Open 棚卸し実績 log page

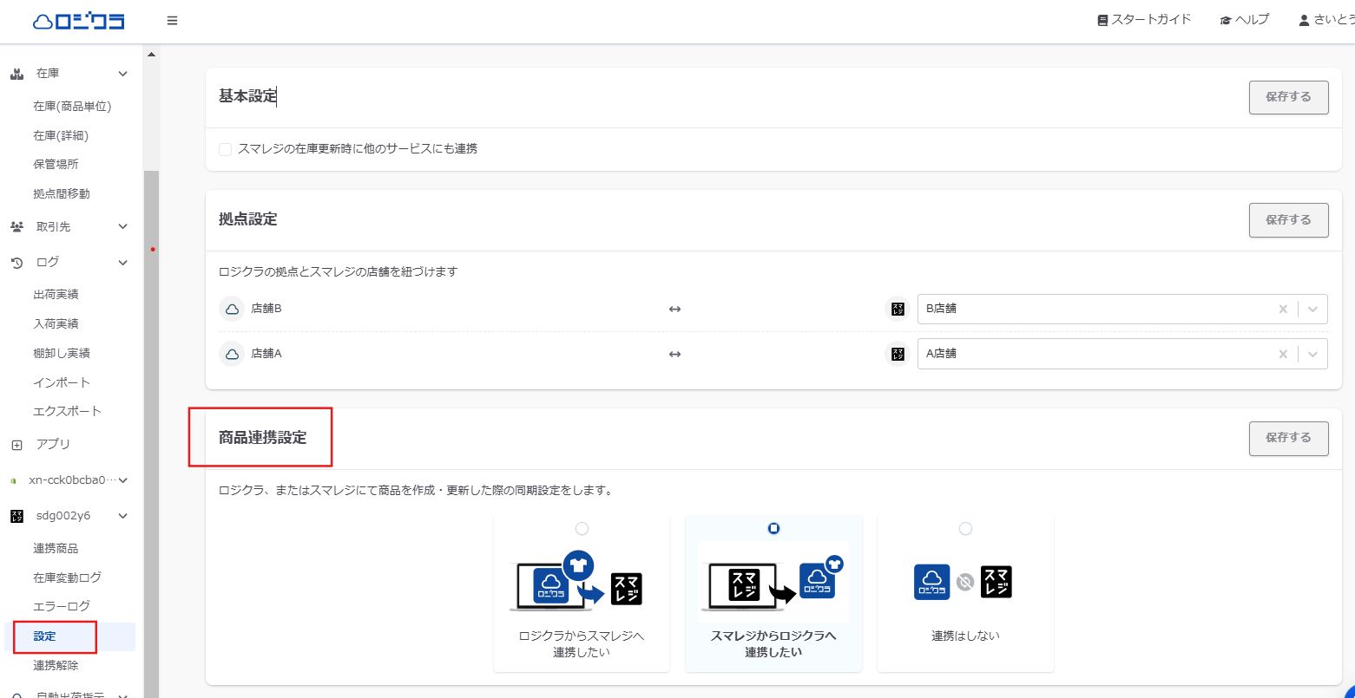click(x=62, y=354)
